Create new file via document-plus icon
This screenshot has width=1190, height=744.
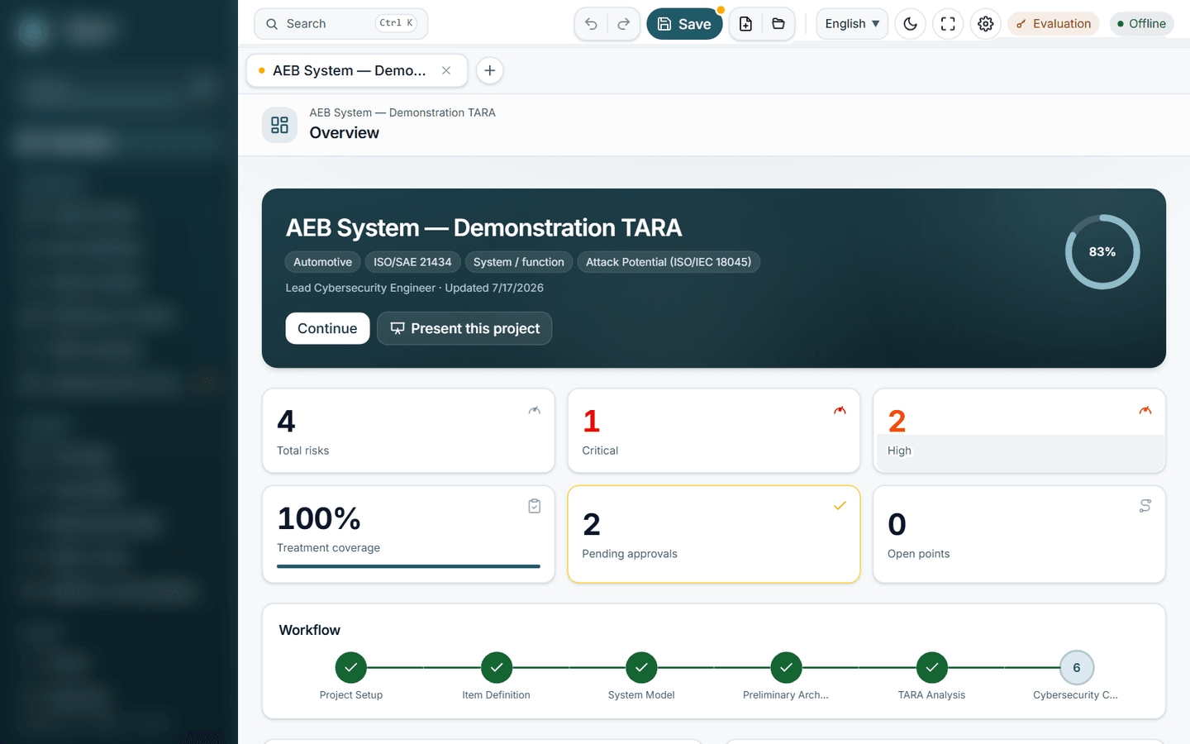click(745, 24)
